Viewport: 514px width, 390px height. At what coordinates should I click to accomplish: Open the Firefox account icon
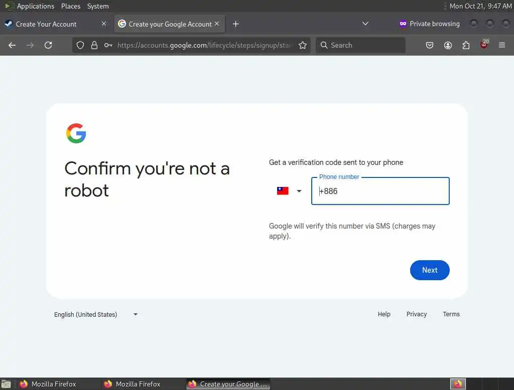click(x=448, y=45)
